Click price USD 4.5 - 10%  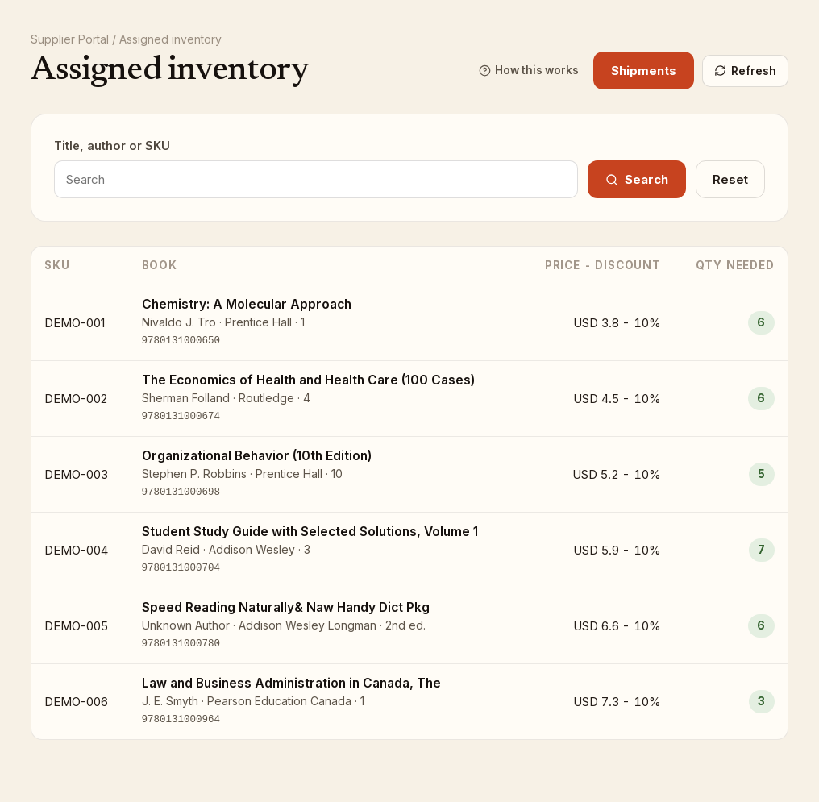tap(617, 399)
